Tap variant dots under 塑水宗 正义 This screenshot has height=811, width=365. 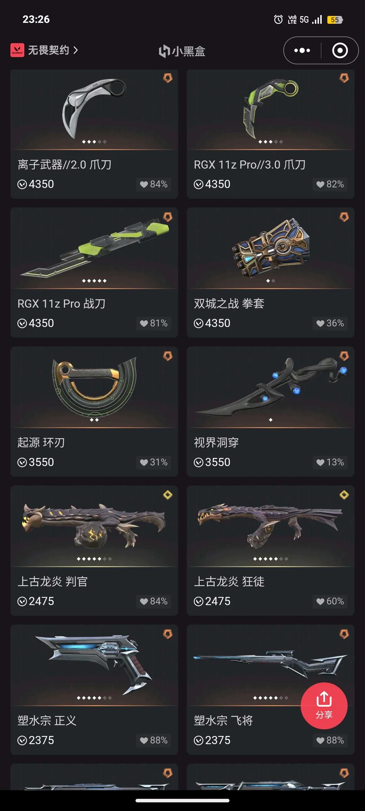pyautogui.click(x=94, y=698)
